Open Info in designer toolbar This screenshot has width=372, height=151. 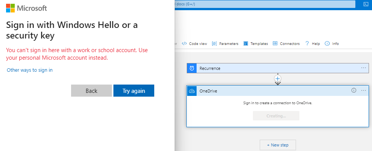pos(332,44)
